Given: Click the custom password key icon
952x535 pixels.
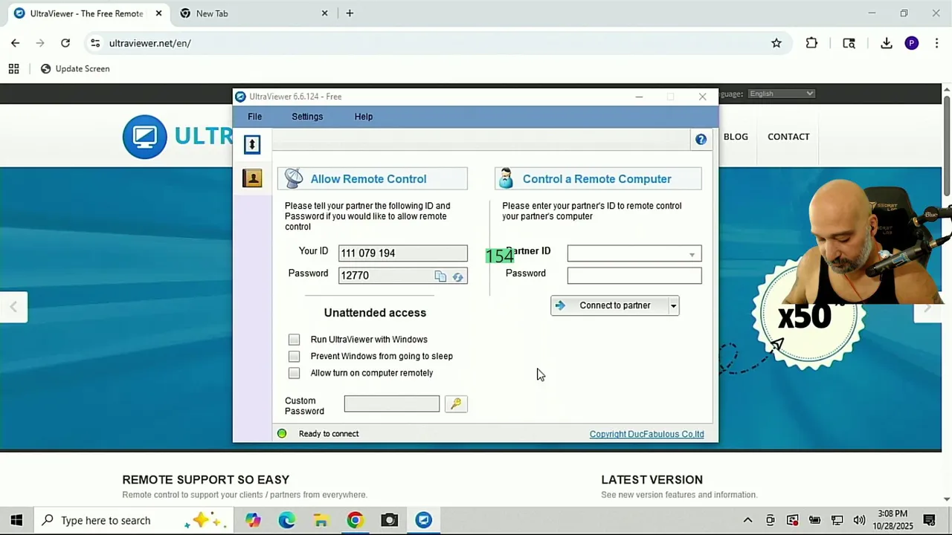Looking at the screenshot, I should [456, 403].
